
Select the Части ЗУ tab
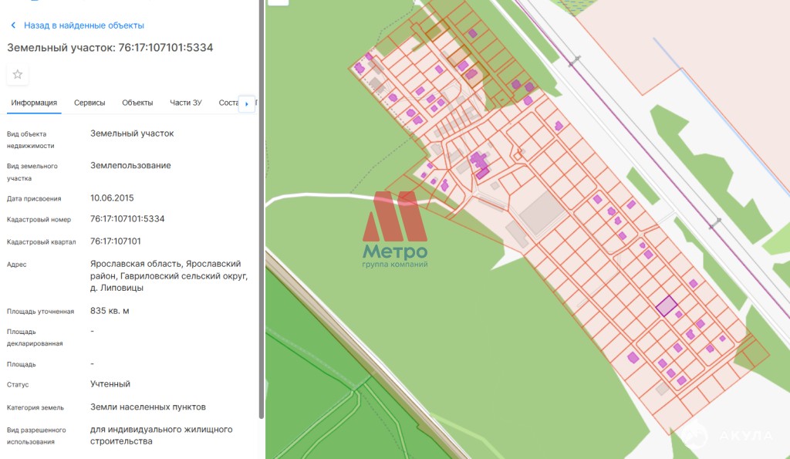[186, 103]
